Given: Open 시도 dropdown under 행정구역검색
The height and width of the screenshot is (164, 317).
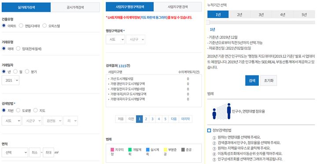Looking at the screenshot, I should tap(115, 40).
